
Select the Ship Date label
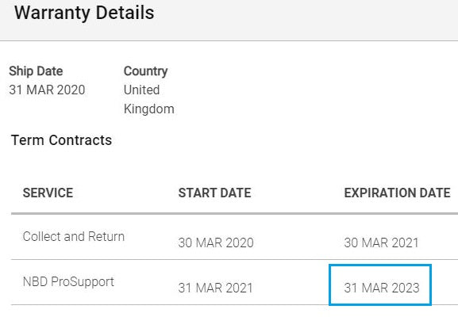coord(36,71)
